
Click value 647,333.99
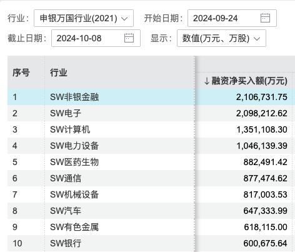pos(266,211)
